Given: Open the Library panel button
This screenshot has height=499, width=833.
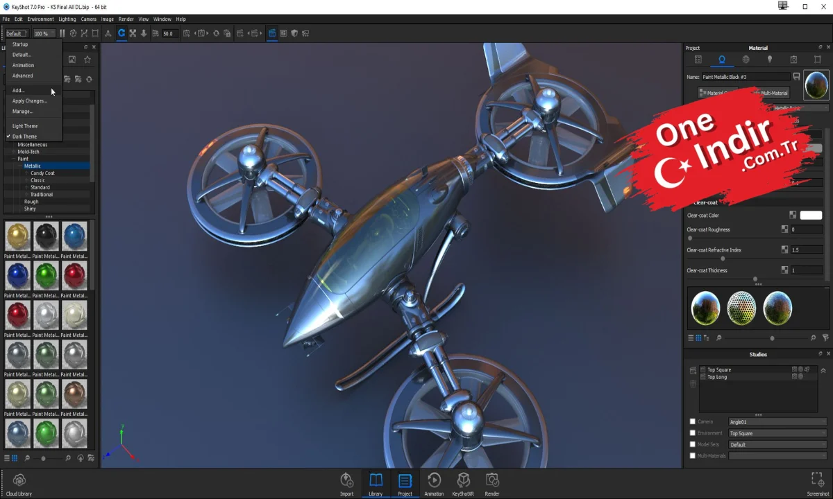Looking at the screenshot, I should pyautogui.click(x=376, y=484).
